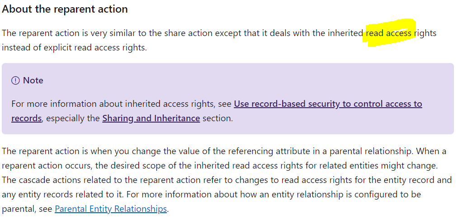
Task: Click the bold "Note" label in the callout
Action: (x=33, y=81)
